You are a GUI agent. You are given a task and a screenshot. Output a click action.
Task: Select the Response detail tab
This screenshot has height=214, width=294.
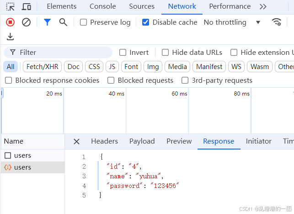coord(219,141)
